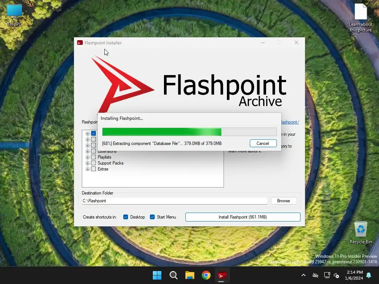Select the Recycle Bin desktop icon
This screenshot has height=284, width=379.
click(x=360, y=233)
